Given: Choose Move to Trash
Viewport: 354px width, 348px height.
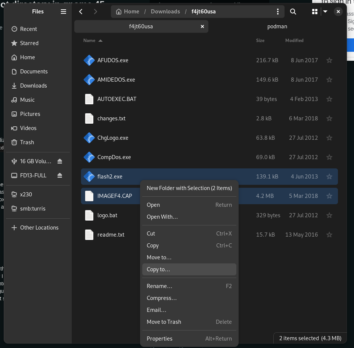Looking at the screenshot, I should pyautogui.click(x=189, y=322).
